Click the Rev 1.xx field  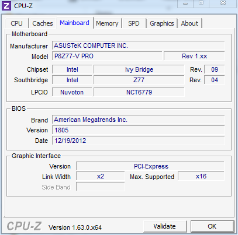[x=194, y=56]
